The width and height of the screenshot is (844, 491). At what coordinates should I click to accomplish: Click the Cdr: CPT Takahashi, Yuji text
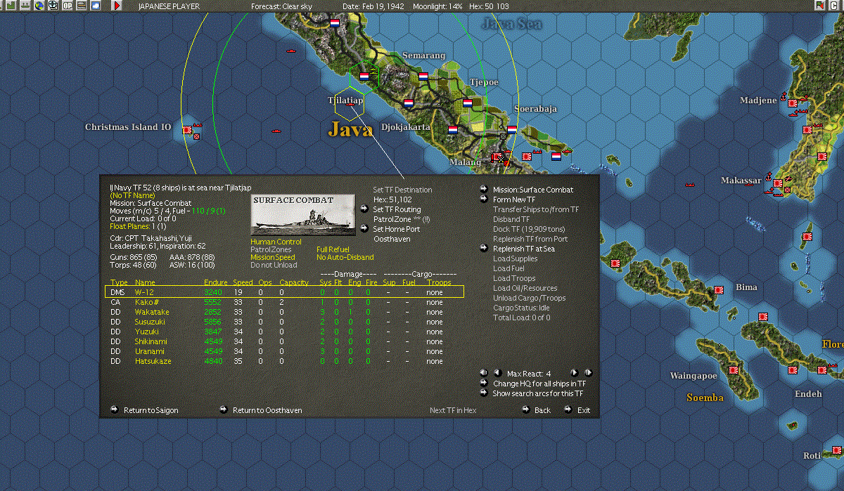pyautogui.click(x=151, y=237)
